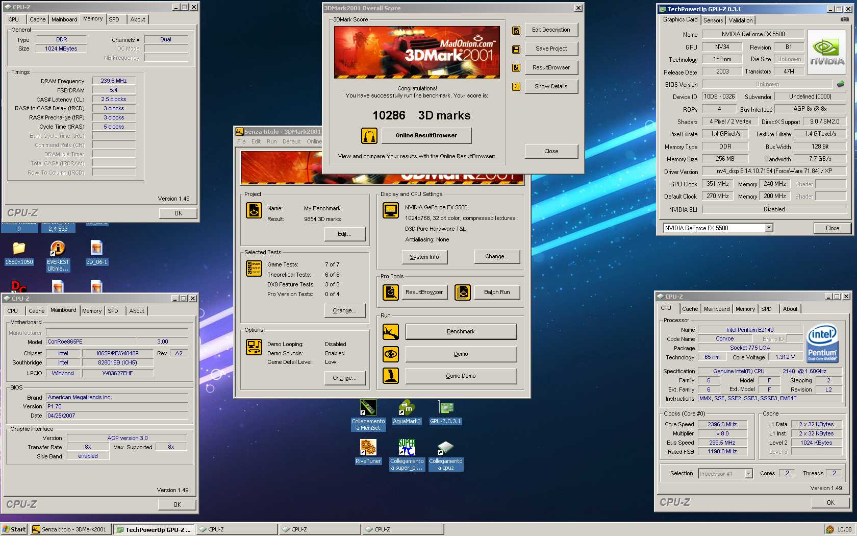Screen dimensions: 857x536
Task: Click the Online ResultBrowser icon
Action: point(369,135)
